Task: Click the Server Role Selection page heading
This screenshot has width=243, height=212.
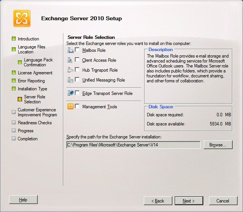Action: [x=91, y=37]
